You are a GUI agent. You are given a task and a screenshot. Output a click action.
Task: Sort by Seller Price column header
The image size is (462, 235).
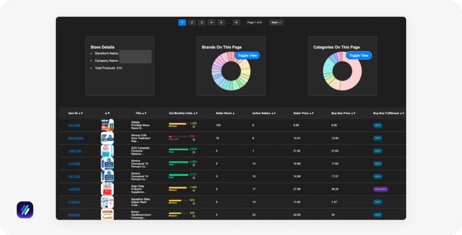(303, 113)
